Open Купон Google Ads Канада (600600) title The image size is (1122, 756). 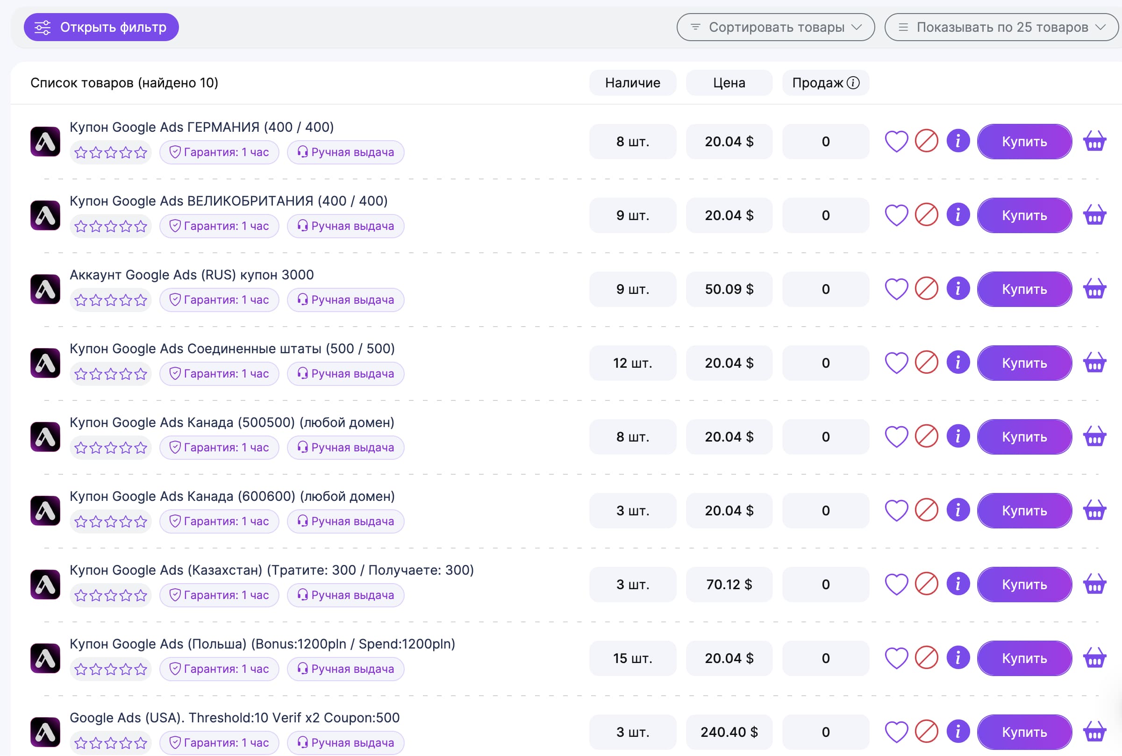coord(232,497)
